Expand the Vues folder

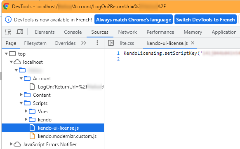pos(26,111)
